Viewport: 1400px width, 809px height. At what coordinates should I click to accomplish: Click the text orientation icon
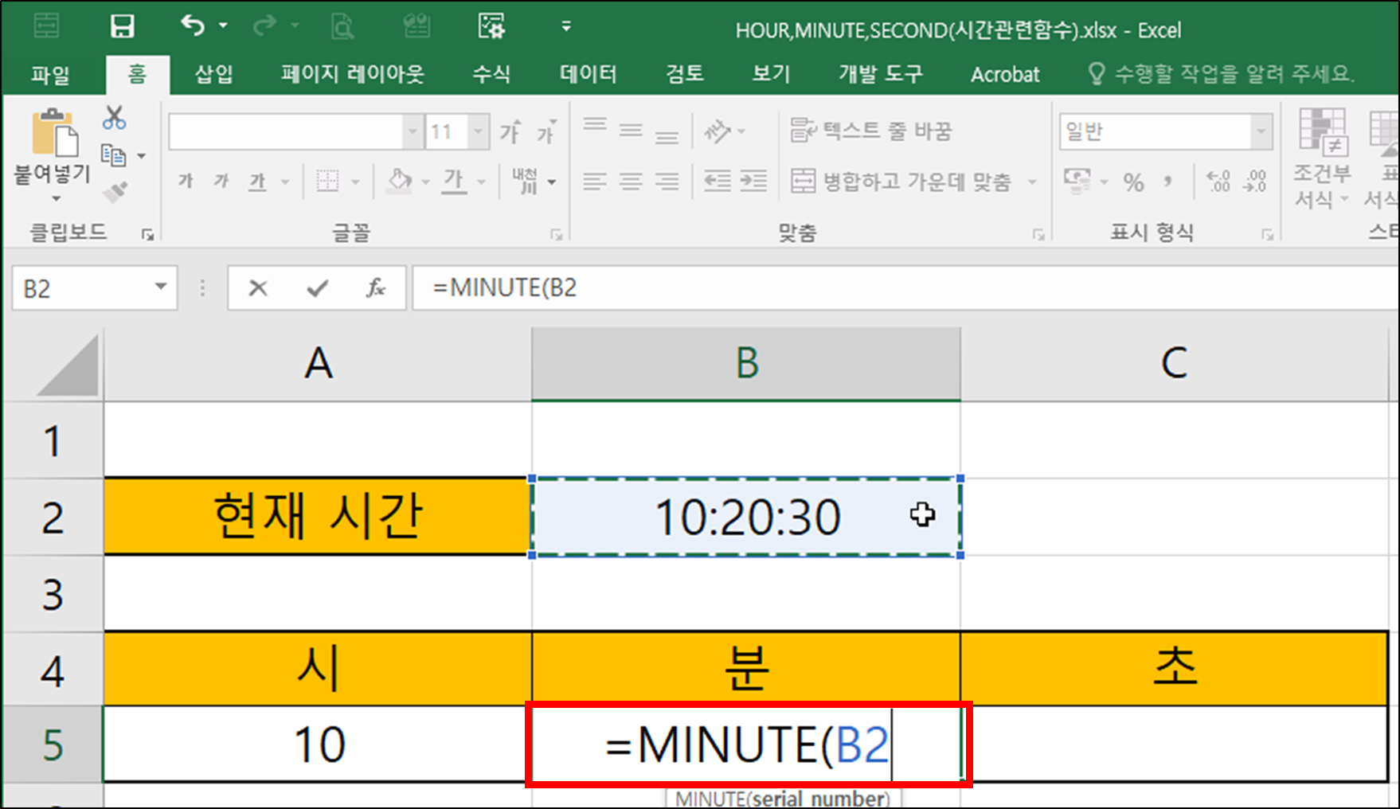click(718, 131)
